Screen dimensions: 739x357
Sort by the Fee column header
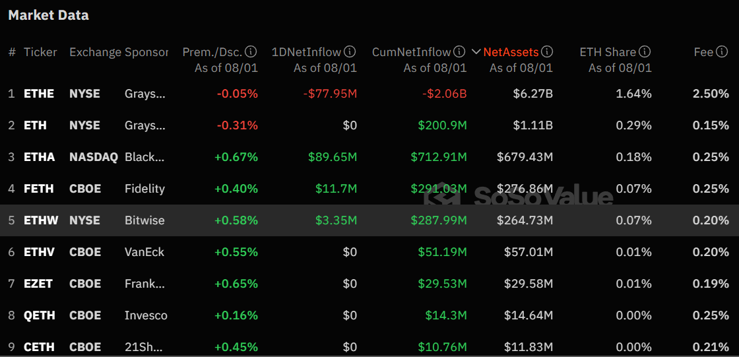703,52
